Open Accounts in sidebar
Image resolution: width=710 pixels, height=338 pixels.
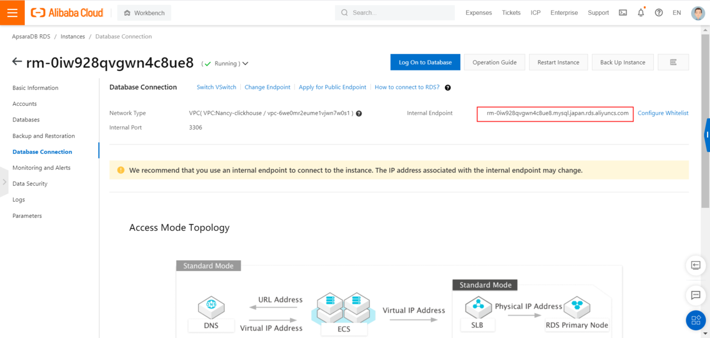tap(24, 104)
